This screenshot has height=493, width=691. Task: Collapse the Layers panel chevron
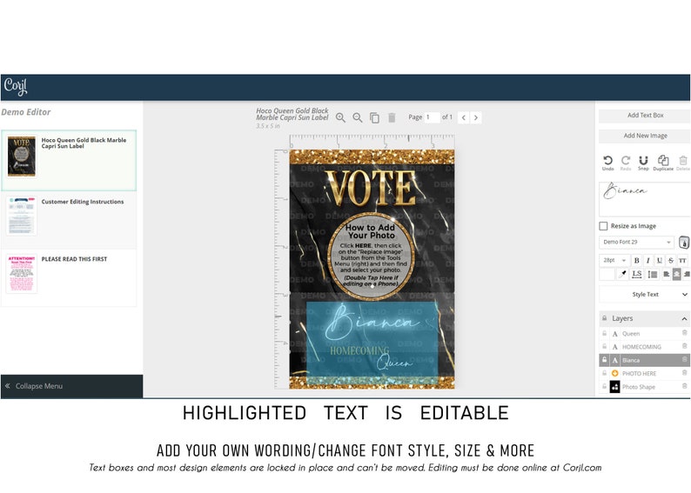coord(684,319)
